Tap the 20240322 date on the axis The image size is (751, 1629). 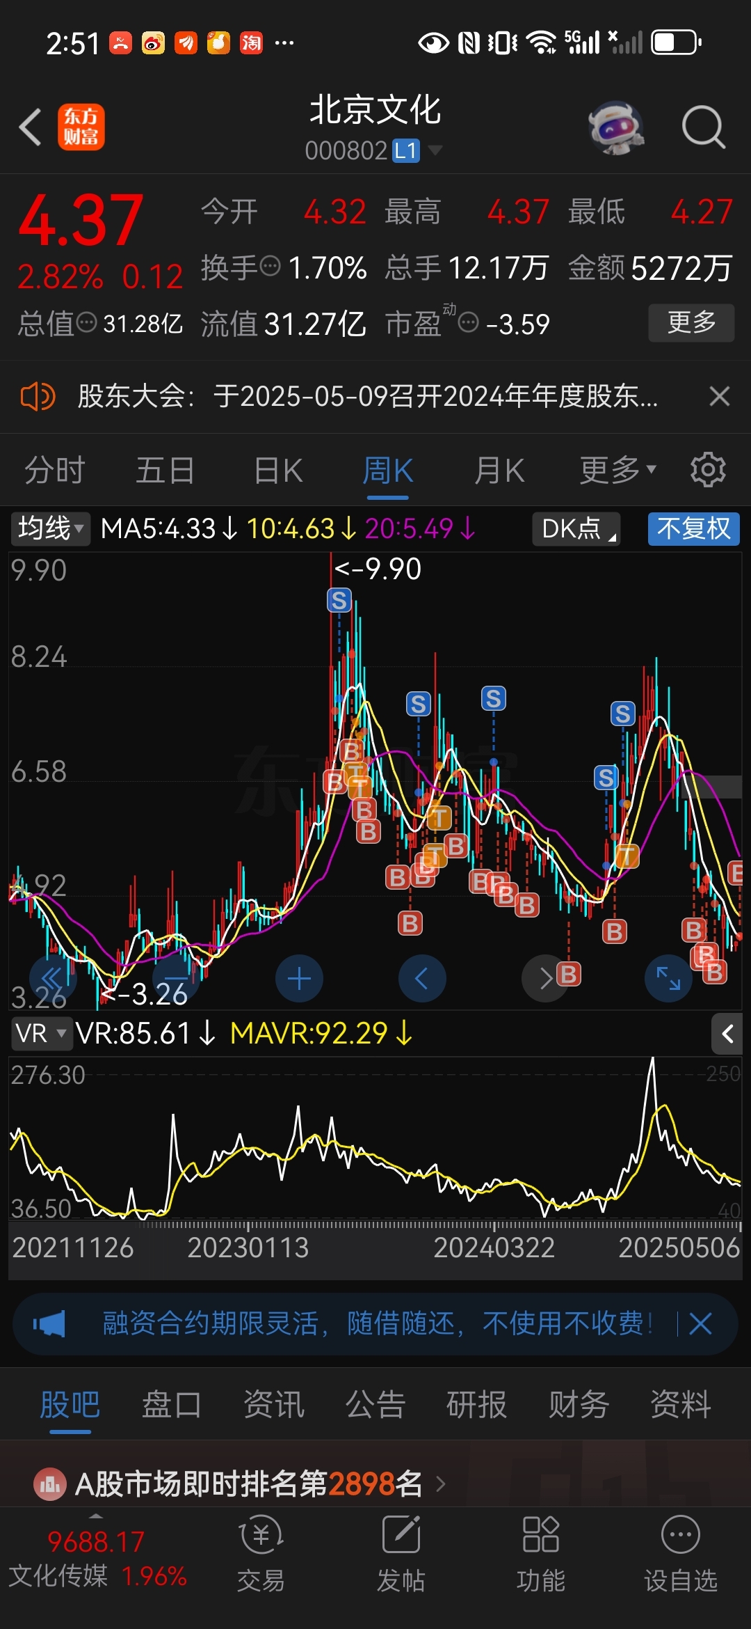pyautogui.click(x=494, y=1248)
